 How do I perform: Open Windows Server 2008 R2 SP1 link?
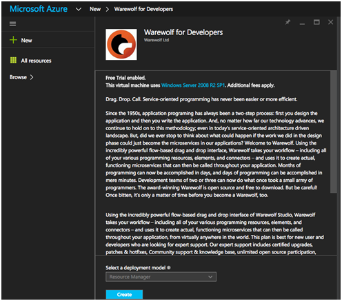[193, 85]
